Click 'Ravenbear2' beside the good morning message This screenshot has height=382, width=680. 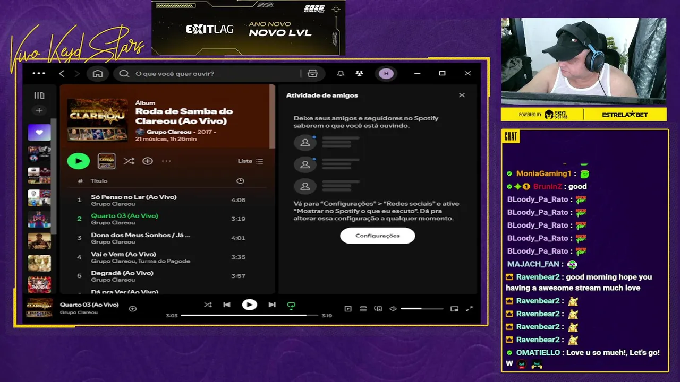click(538, 277)
